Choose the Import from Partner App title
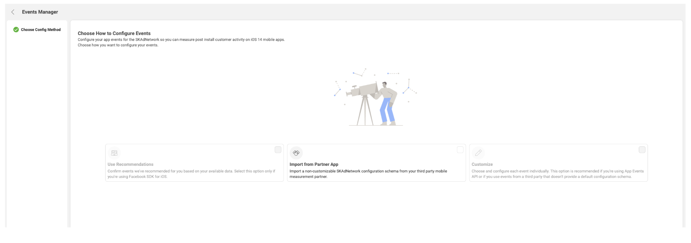 [314, 164]
